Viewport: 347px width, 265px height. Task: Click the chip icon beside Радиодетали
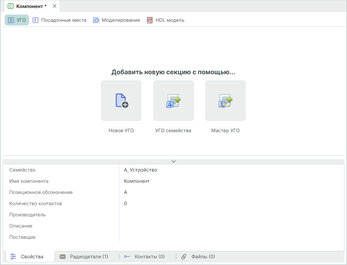pos(63,257)
